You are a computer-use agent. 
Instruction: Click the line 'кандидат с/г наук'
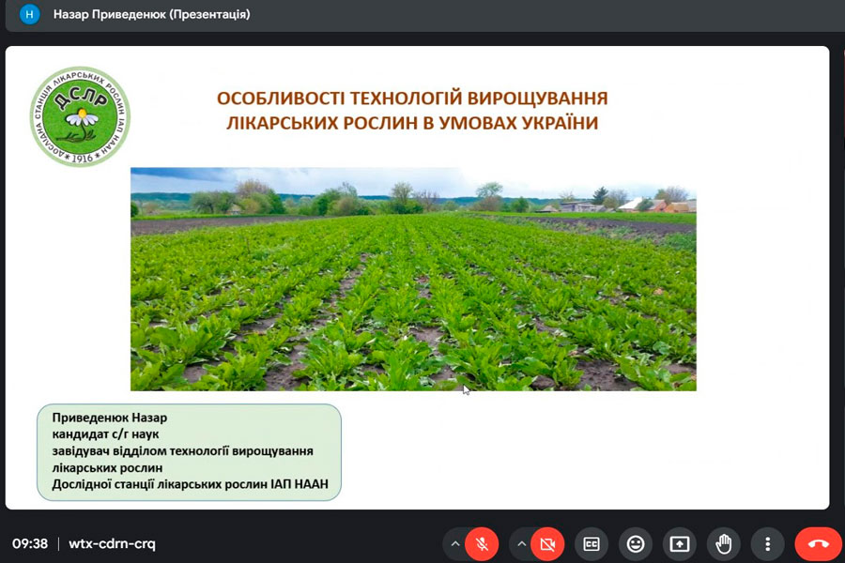click(105, 434)
